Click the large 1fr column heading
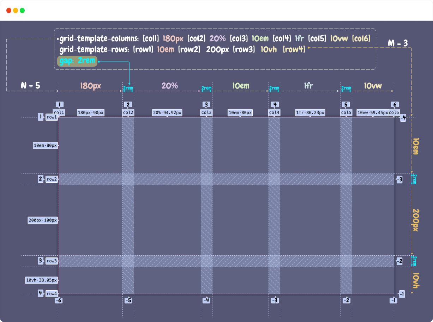The height and width of the screenshot is (322, 433). pyautogui.click(x=309, y=86)
